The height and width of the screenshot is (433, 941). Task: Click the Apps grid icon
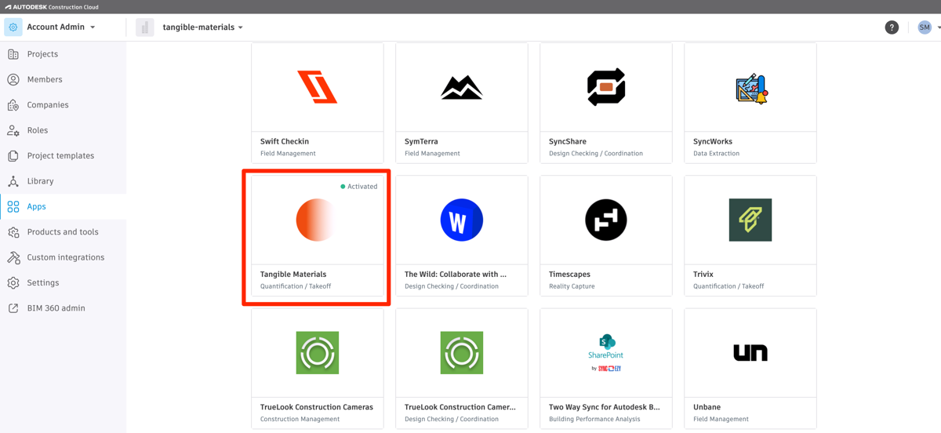click(x=13, y=206)
